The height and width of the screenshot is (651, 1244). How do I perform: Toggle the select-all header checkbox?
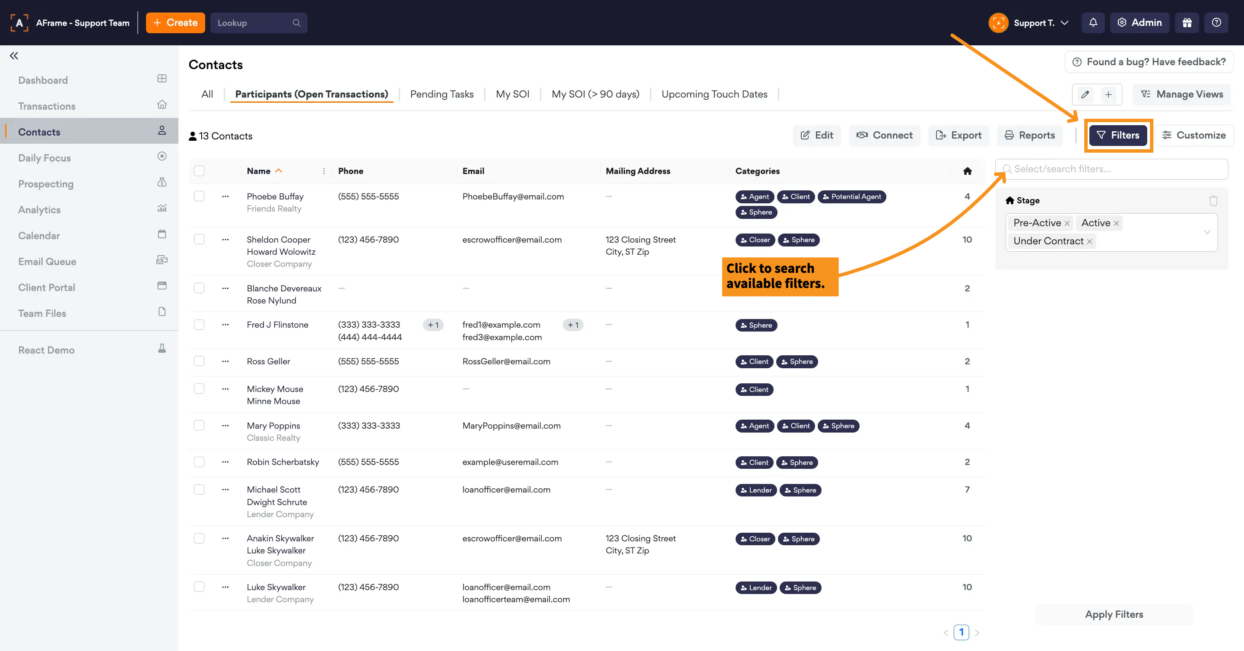tap(199, 171)
